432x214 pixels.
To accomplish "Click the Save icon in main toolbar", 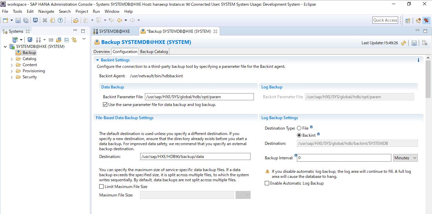I will pyautogui.click(x=18, y=20).
